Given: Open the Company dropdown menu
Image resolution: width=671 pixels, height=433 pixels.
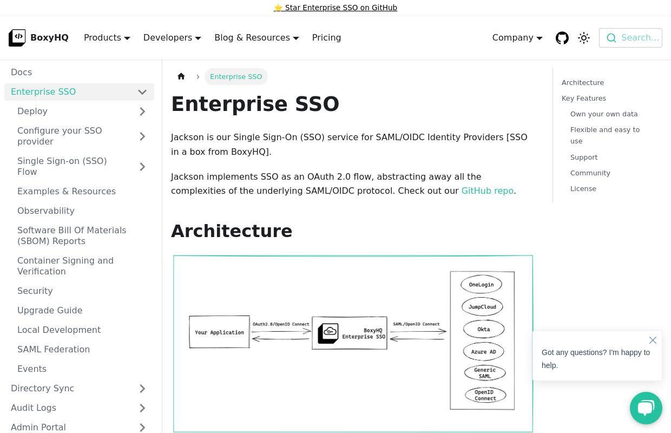Looking at the screenshot, I should [517, 38].
